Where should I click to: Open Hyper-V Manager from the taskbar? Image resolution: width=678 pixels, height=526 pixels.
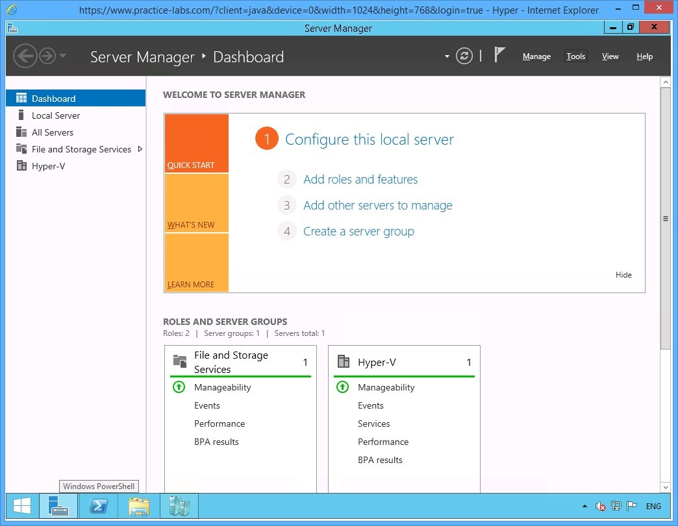coord(179,506)
